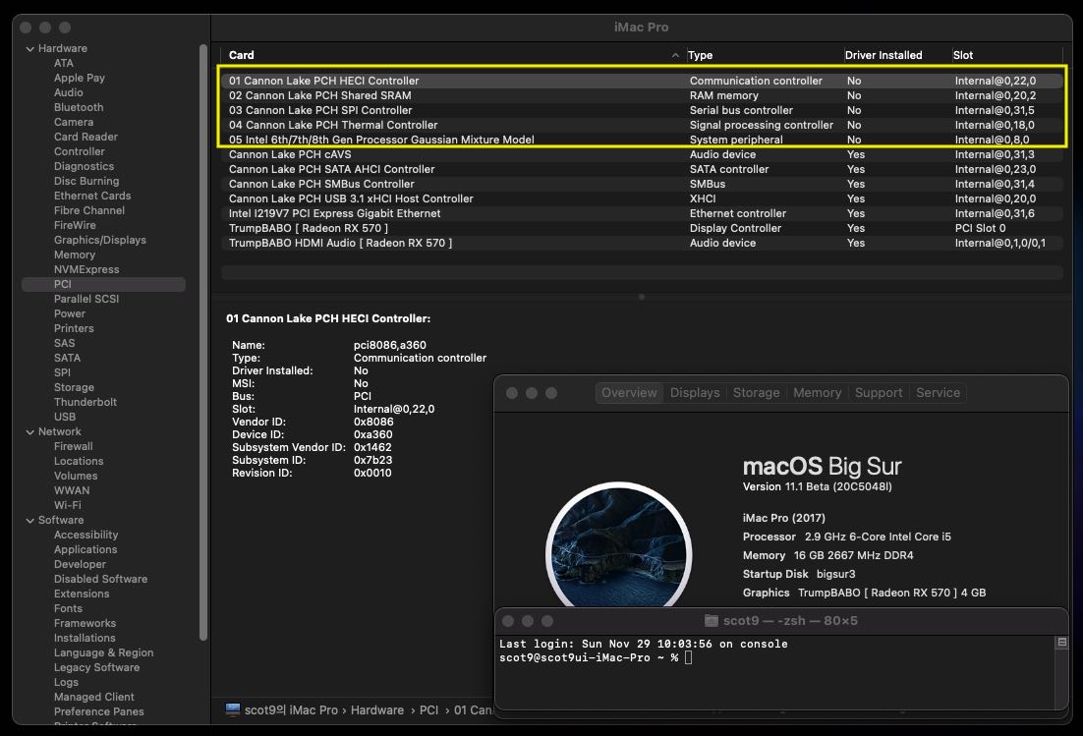Select Ethernet Cards in the sidebar
Screen dimensions: 1083x736
92,197
